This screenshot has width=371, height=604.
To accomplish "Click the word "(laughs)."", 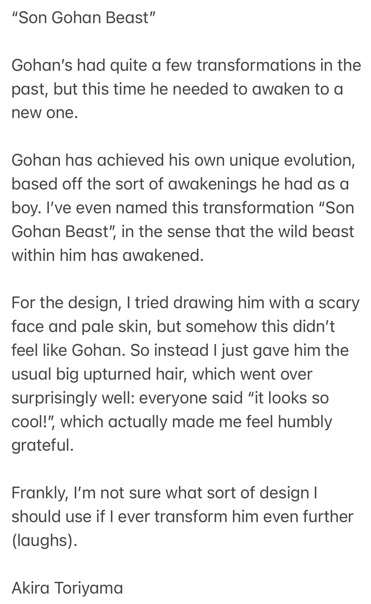I will (x=45, y=540).
